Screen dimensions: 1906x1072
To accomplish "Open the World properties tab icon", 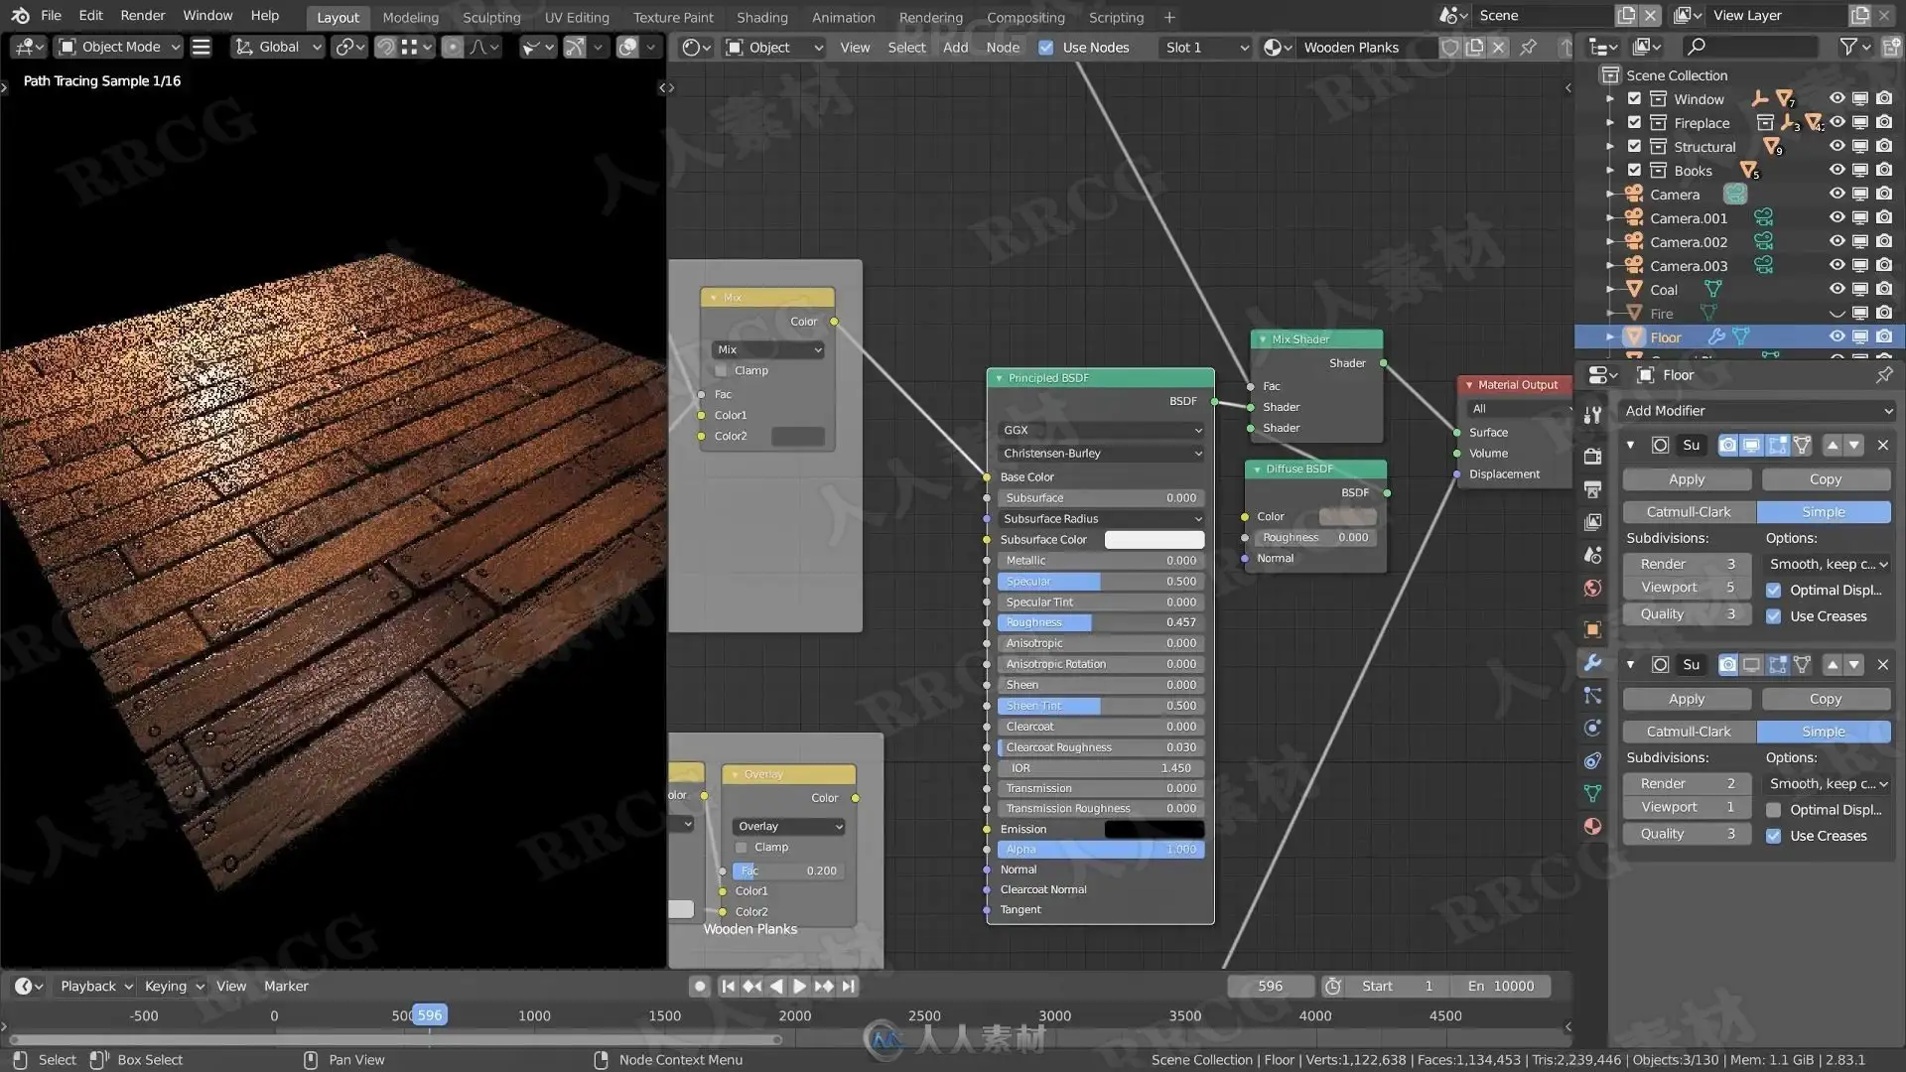I will [1592, 589].
